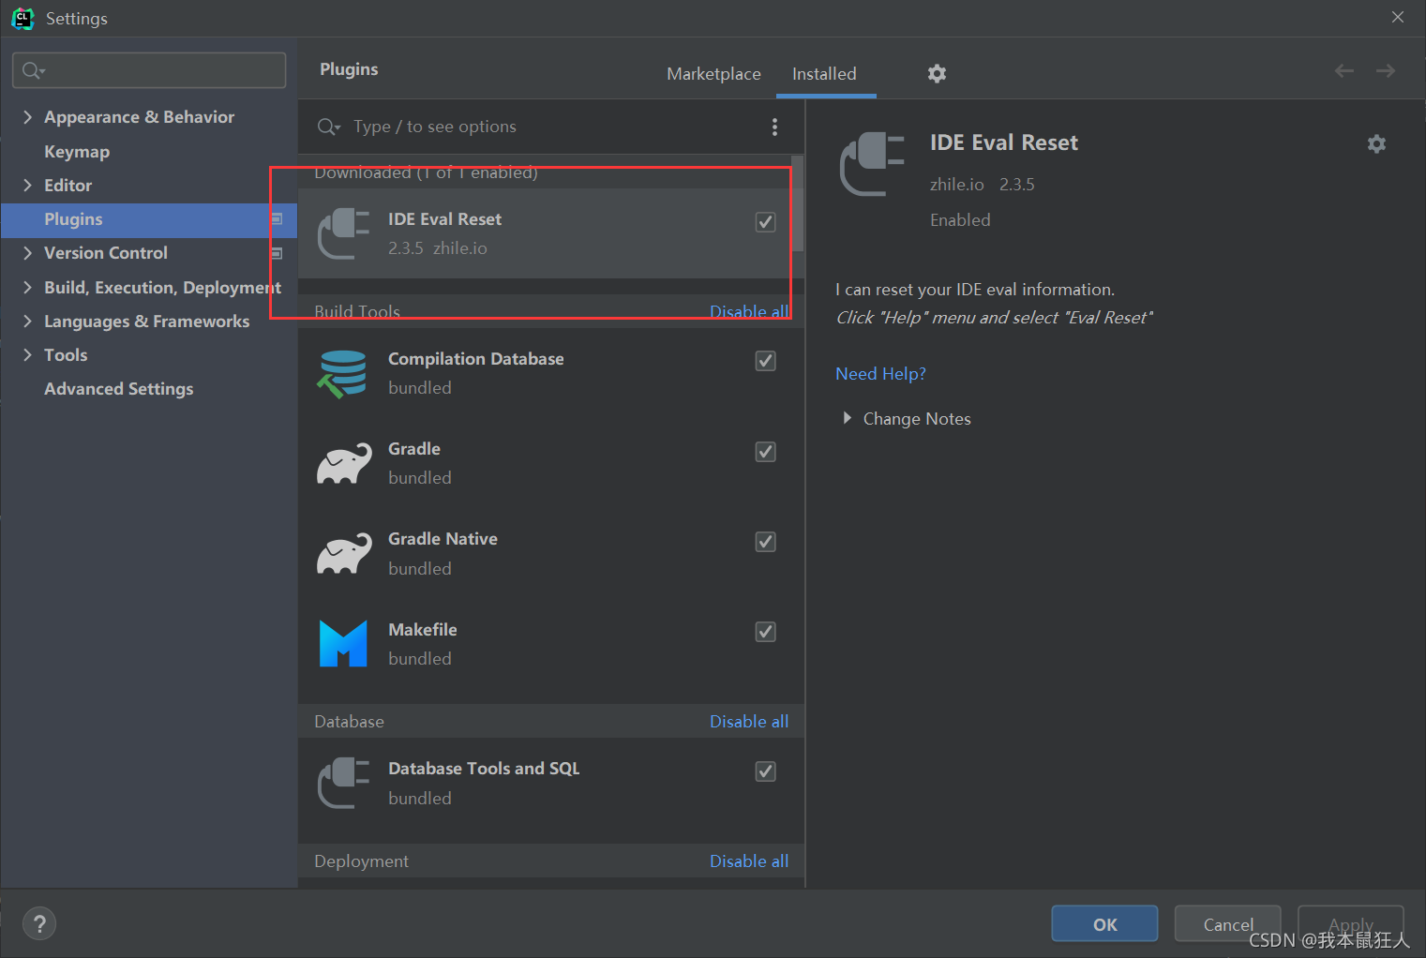This screenshot has height=958, width=1426.
Task: Click the settings search field
Action: point(149,70)
